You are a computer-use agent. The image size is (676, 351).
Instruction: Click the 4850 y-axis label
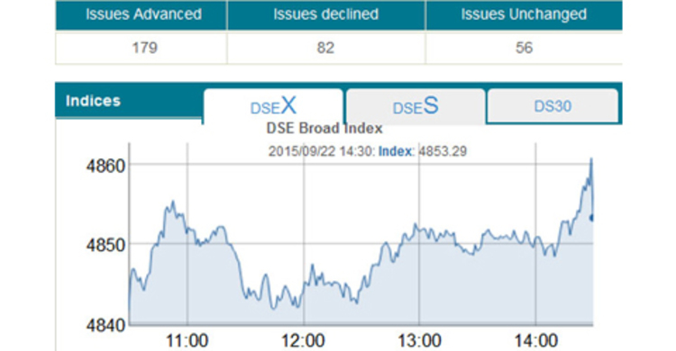pos(105,246)
